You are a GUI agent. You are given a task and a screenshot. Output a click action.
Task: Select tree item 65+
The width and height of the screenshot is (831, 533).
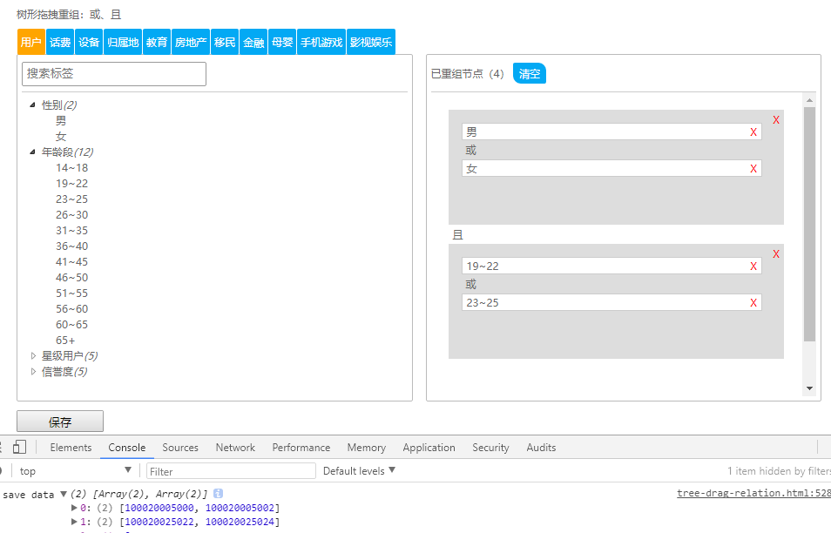pyautogui.click(x=65, y=341)
